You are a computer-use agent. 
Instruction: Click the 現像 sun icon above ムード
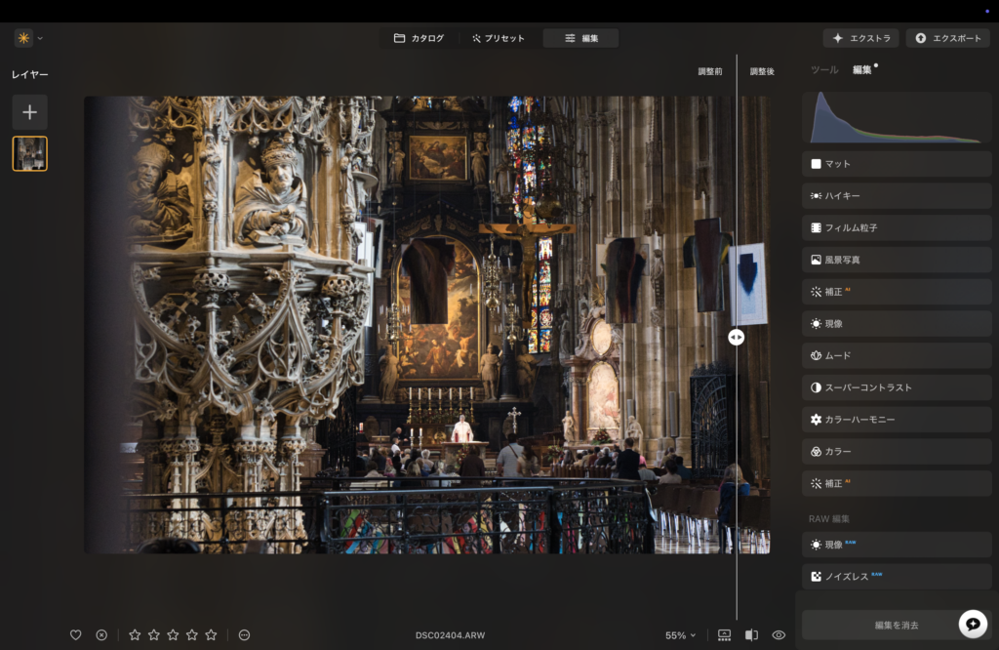(x=816, y=324)
